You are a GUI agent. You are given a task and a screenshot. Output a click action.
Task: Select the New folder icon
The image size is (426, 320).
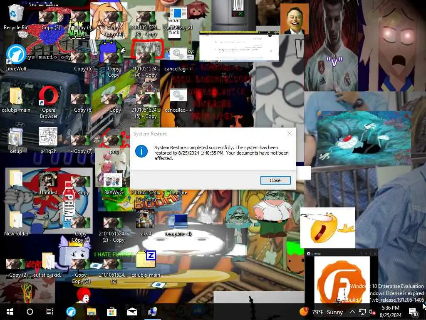point(16,223)
